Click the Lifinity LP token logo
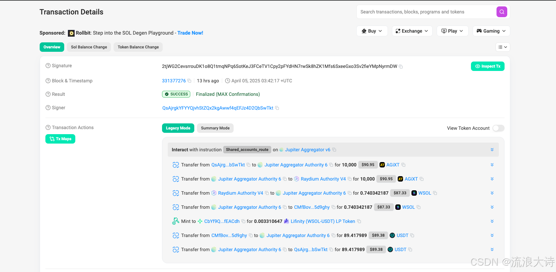Screen dimensions: 556x272 tap(286, 221)
